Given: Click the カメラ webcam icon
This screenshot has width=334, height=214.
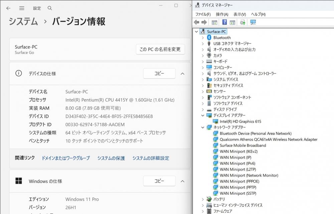Looking at the screenshot, I should coord(209,55).
